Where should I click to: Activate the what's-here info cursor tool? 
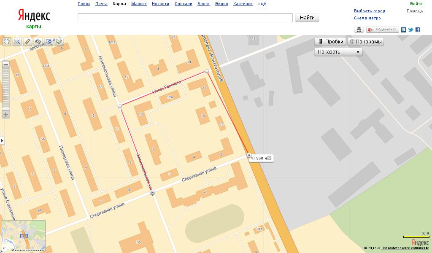[x=59, y=42]
